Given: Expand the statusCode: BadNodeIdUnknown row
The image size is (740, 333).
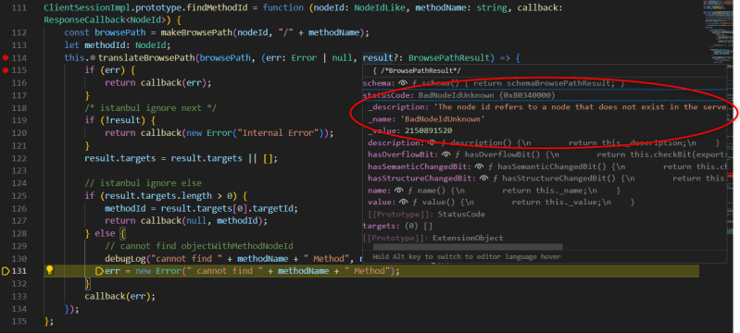Looking at the screenshot, I should pyautogui.click(x=545, y=94).
